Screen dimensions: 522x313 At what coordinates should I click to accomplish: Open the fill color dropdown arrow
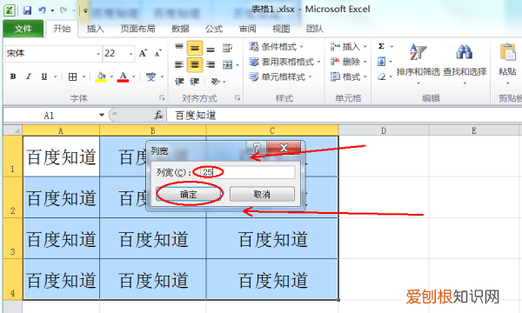point(111,77)
